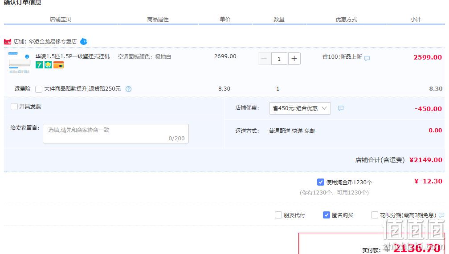Viewport: 449px width, 254px height.
Task: Enable the 花呗分期 installment checkbox
Action: click(x=375, y=215)
